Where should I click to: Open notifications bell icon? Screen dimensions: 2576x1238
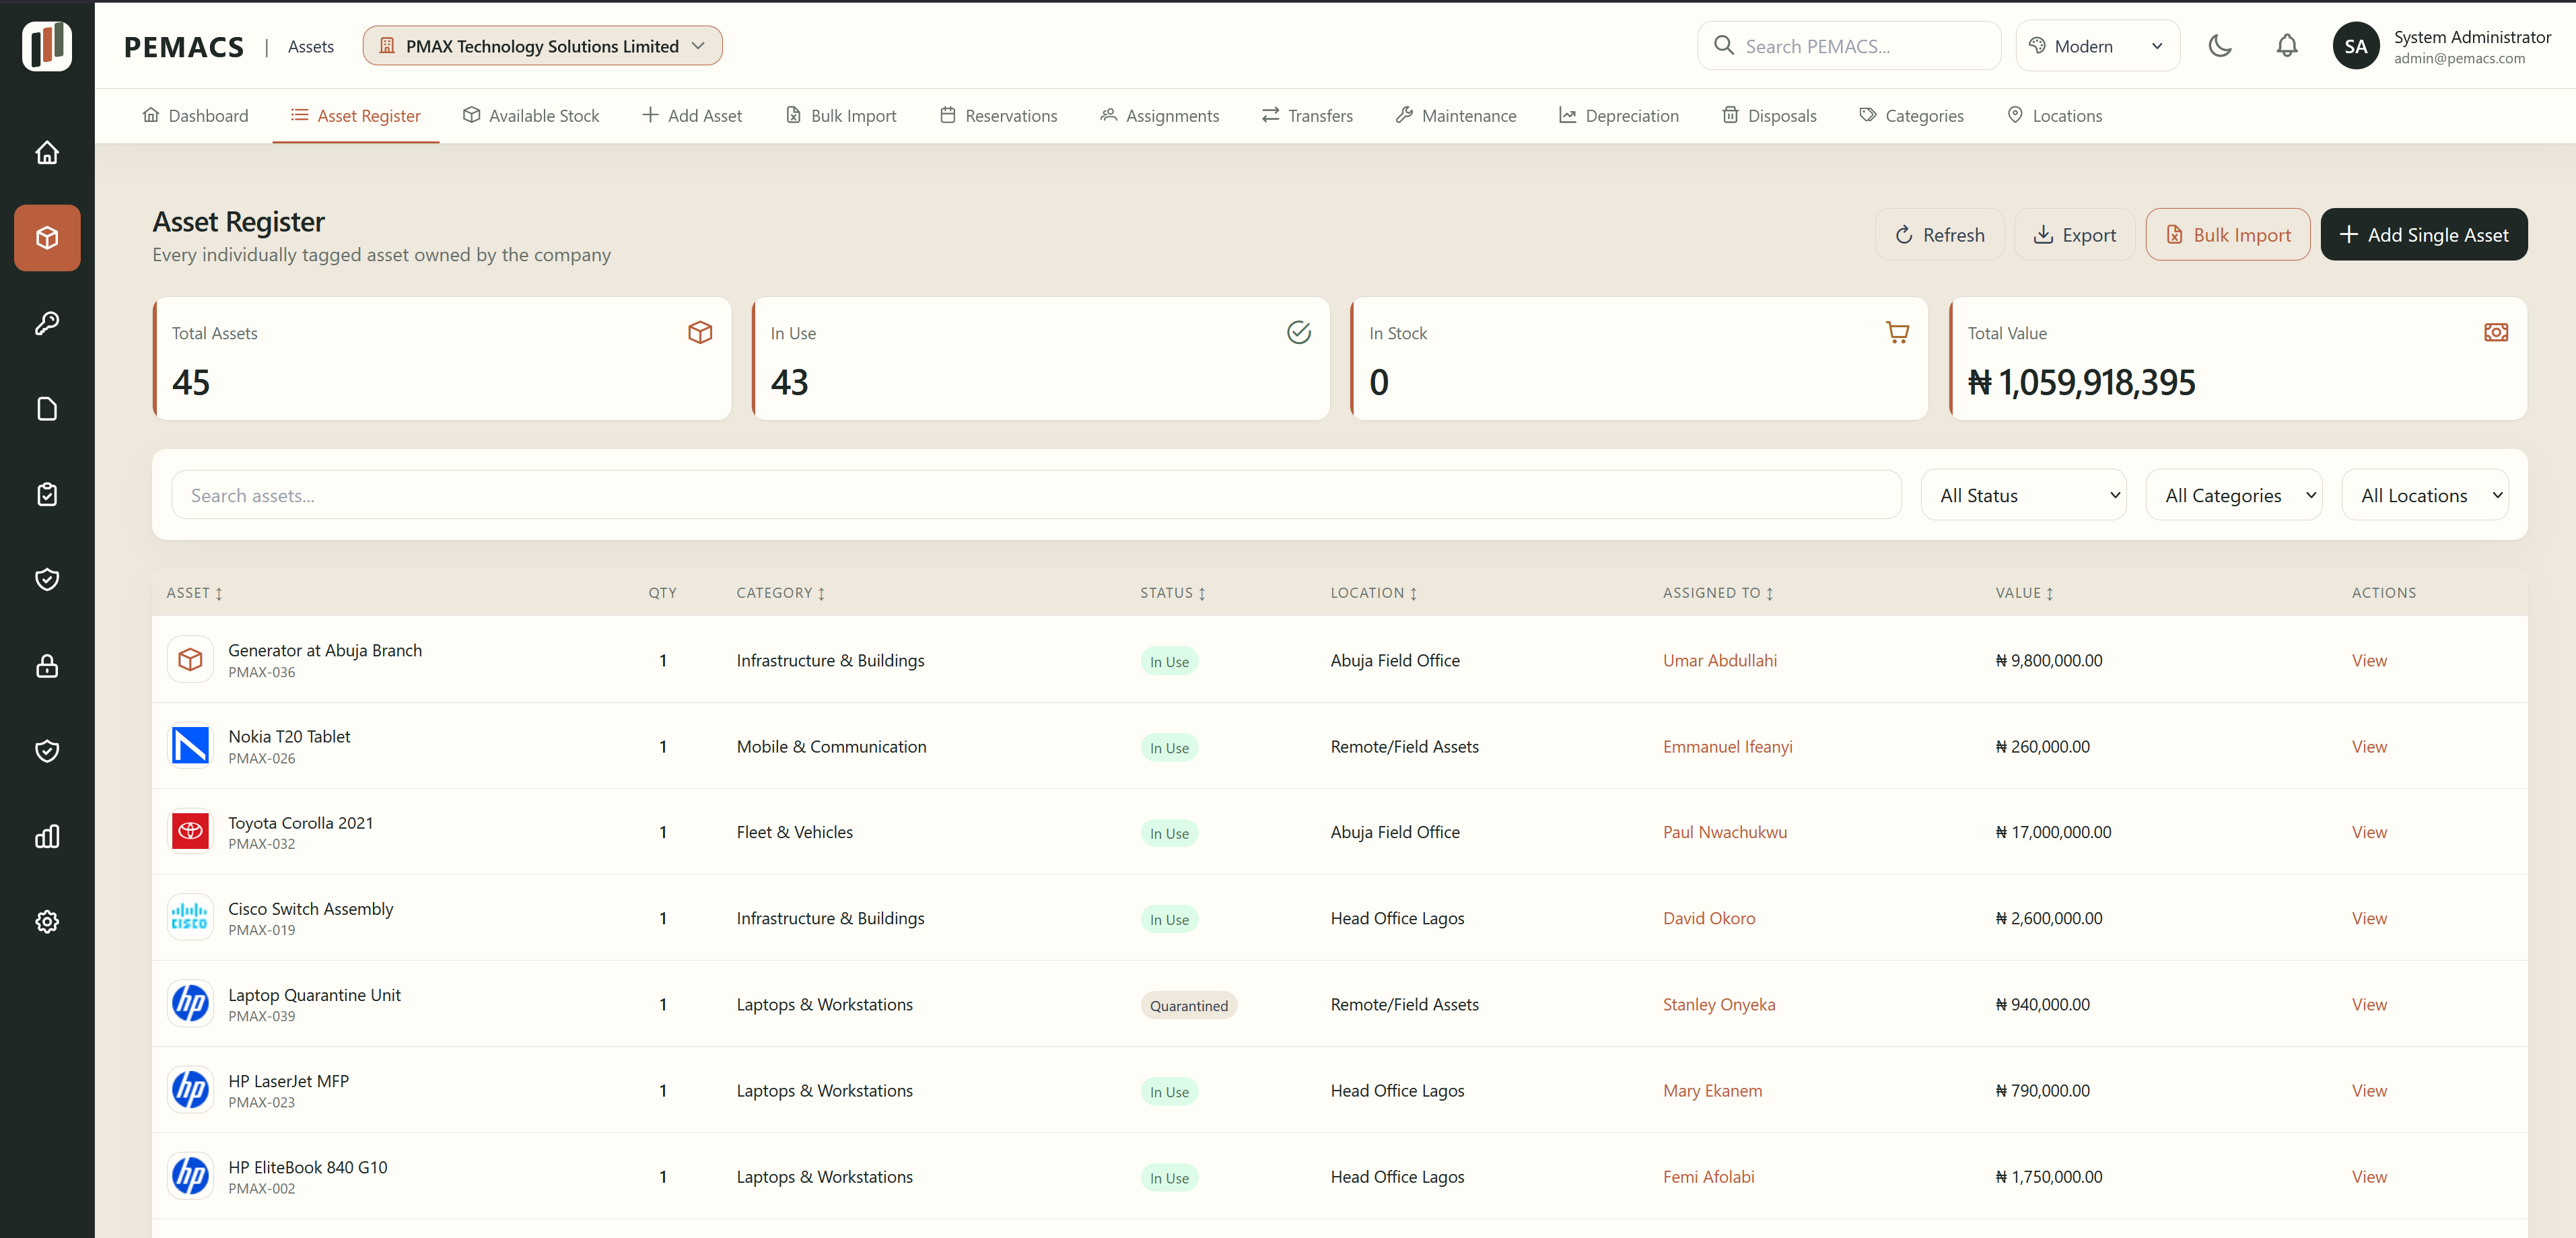pyautogui.click(x=2287, y=46)
